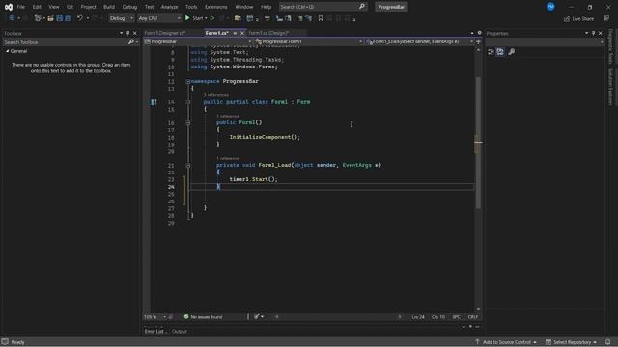Close the Properties panel

(601, 33)
